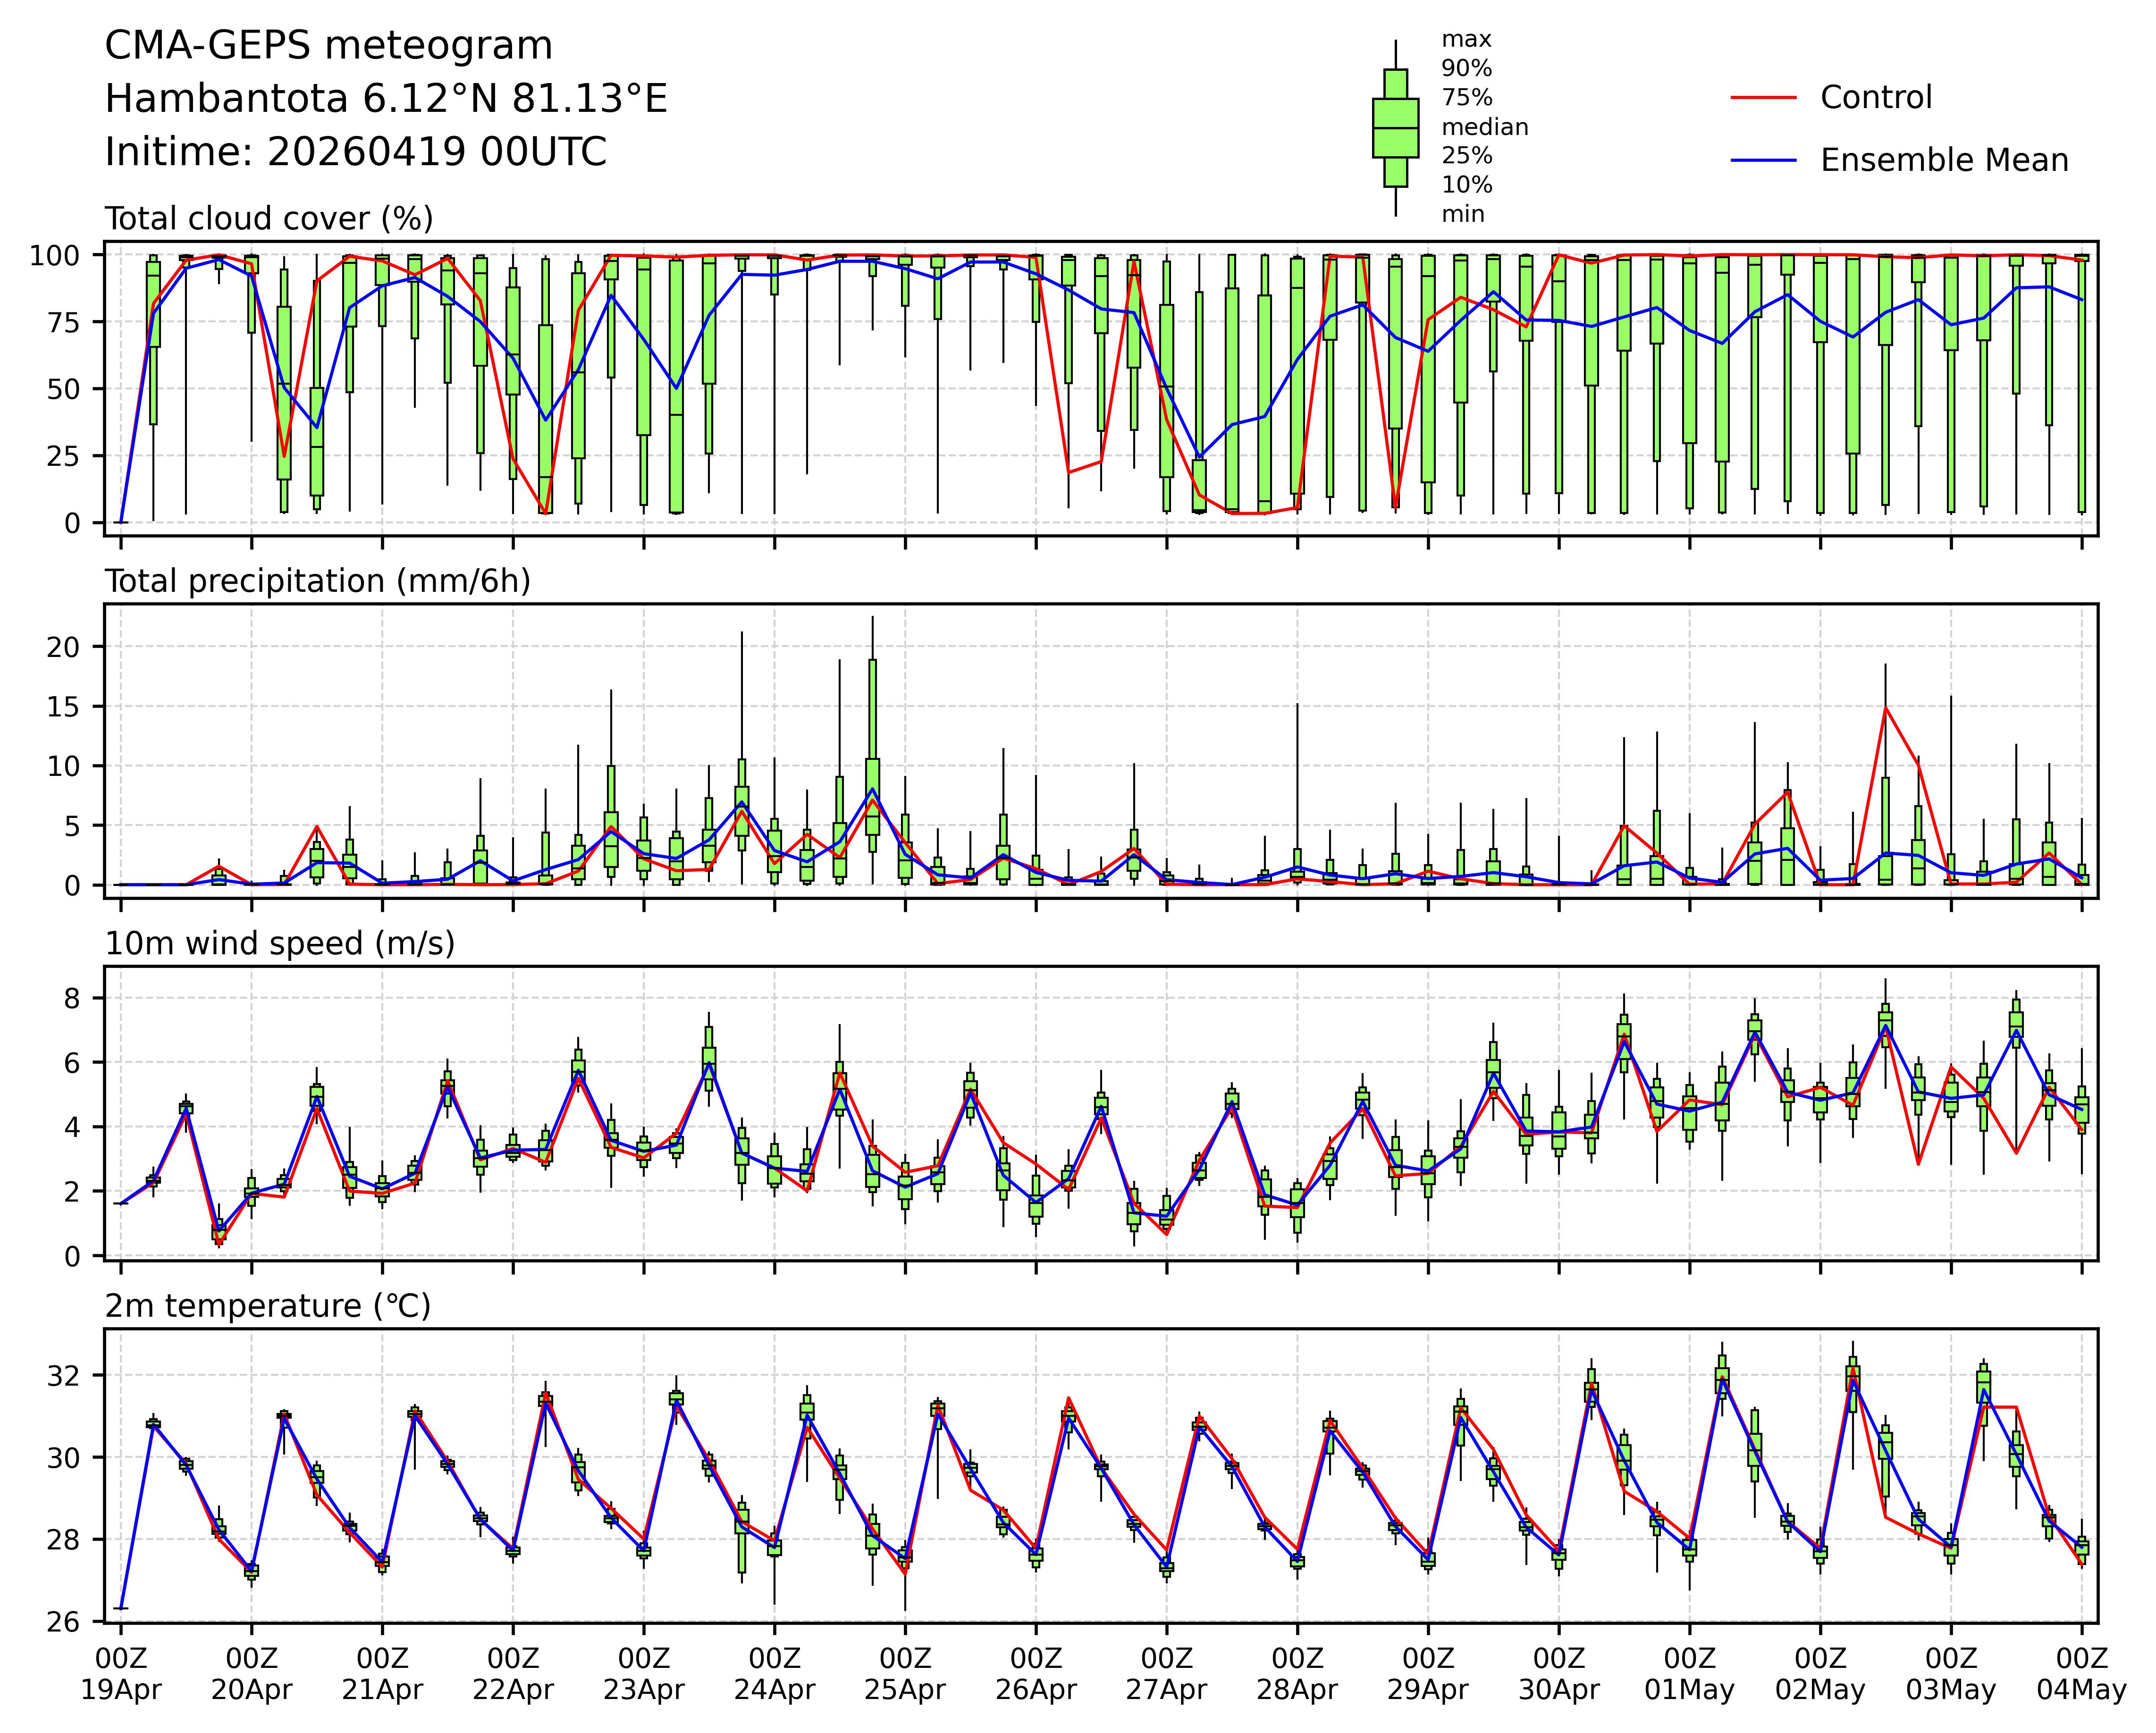Click the blue Ensemble Mean legend line
The width and height of the screenshot is (2156, 1733).
1763,161
